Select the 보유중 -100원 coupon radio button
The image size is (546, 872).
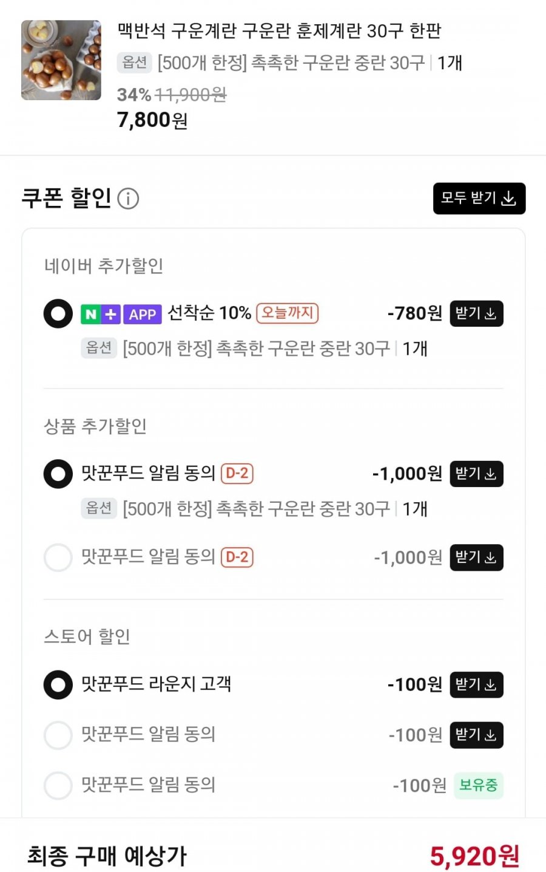coord(58,786)
